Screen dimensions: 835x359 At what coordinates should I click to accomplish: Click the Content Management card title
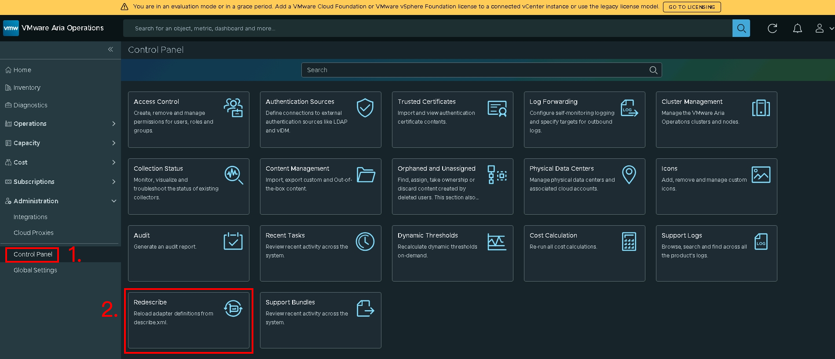click(297, 169)
